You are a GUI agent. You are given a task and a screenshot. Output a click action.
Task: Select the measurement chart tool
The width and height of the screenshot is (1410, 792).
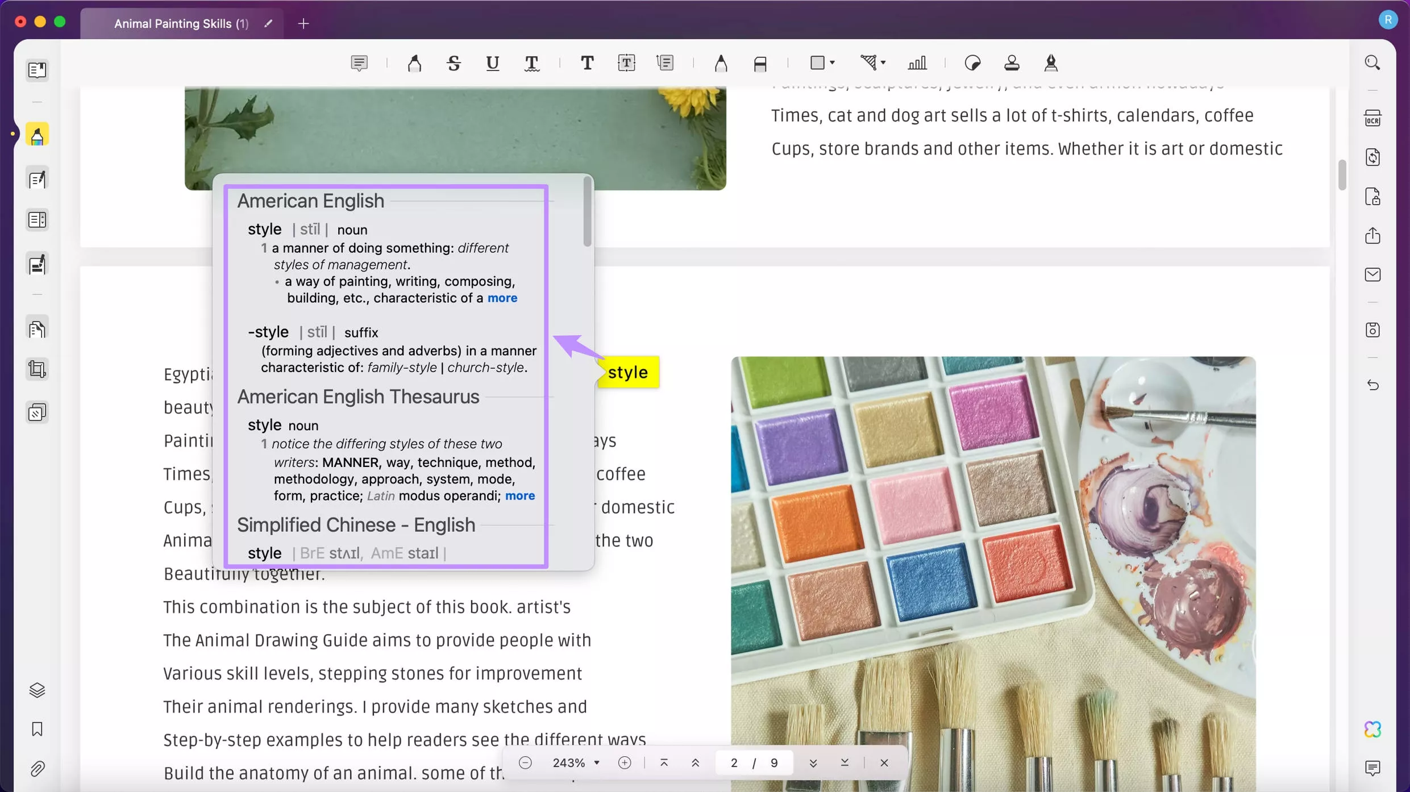[x=917, y=63]
